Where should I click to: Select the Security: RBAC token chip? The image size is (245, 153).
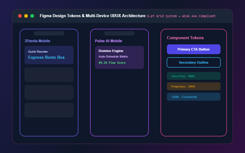point(194,76)
